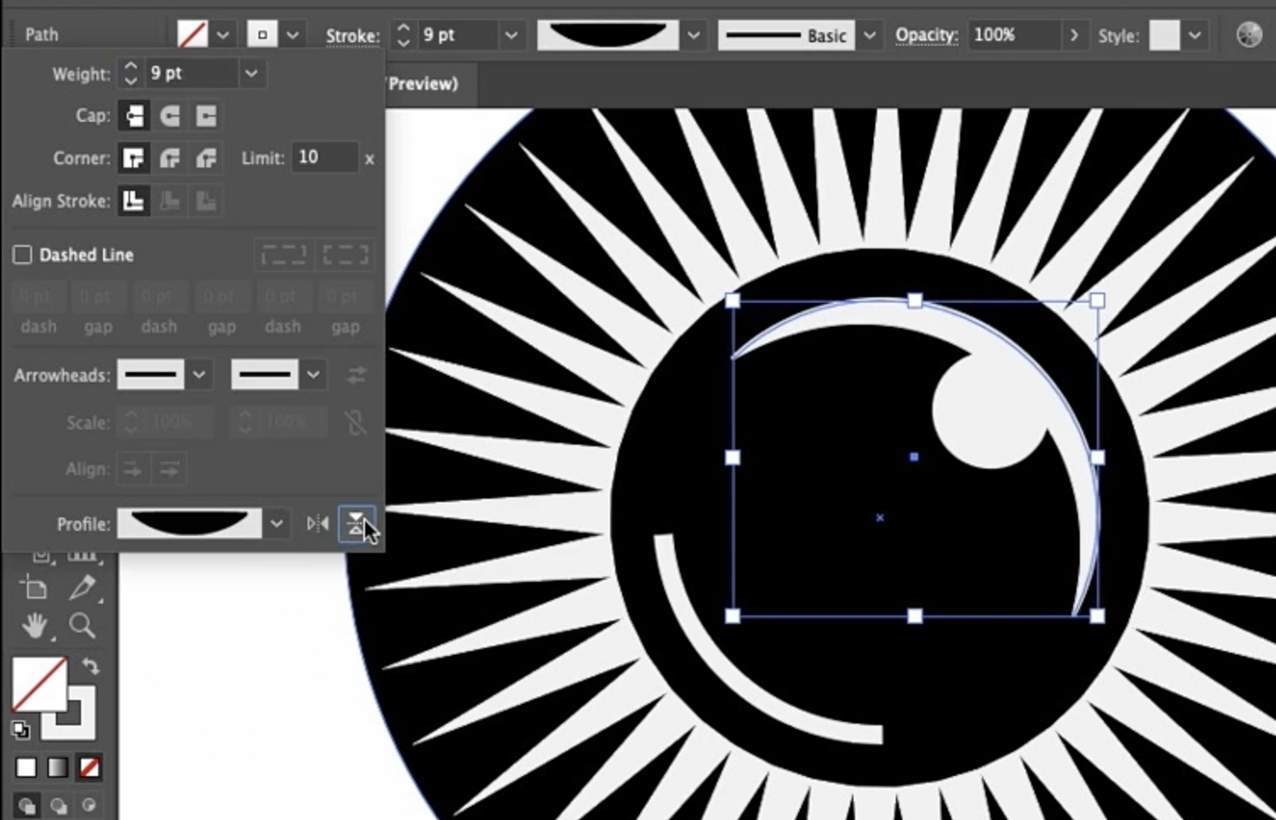This screenshot has width=1276, height=820.
Task: Click the stroke weight stepper in the control bar
Action: [404, 36]
